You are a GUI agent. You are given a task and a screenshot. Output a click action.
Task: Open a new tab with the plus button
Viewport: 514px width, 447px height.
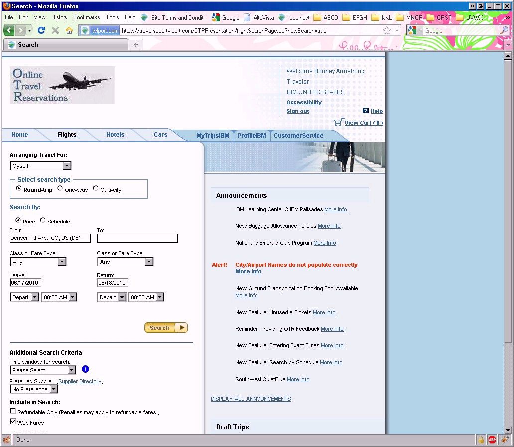135,45
